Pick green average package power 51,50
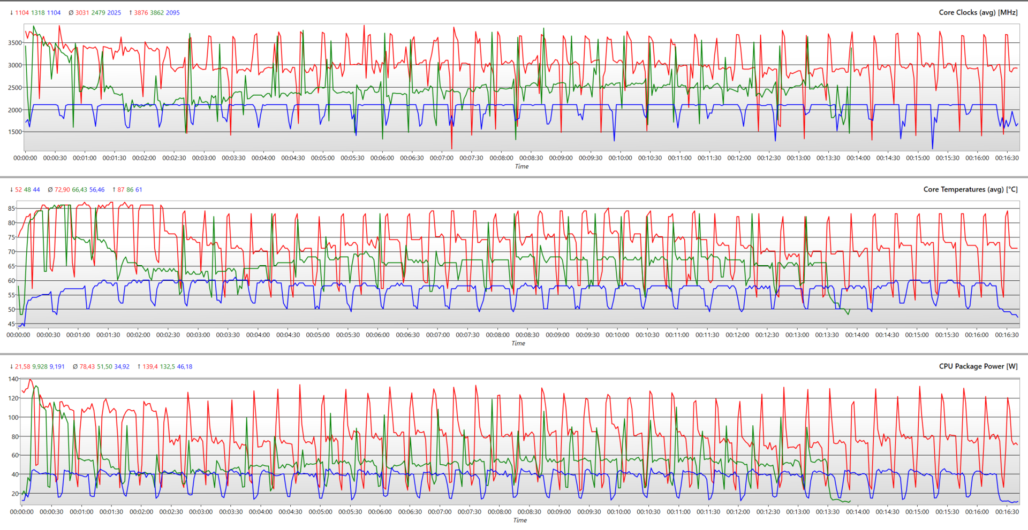The width and height of the screenshot is (1028, 530). (x=105, y=367)
